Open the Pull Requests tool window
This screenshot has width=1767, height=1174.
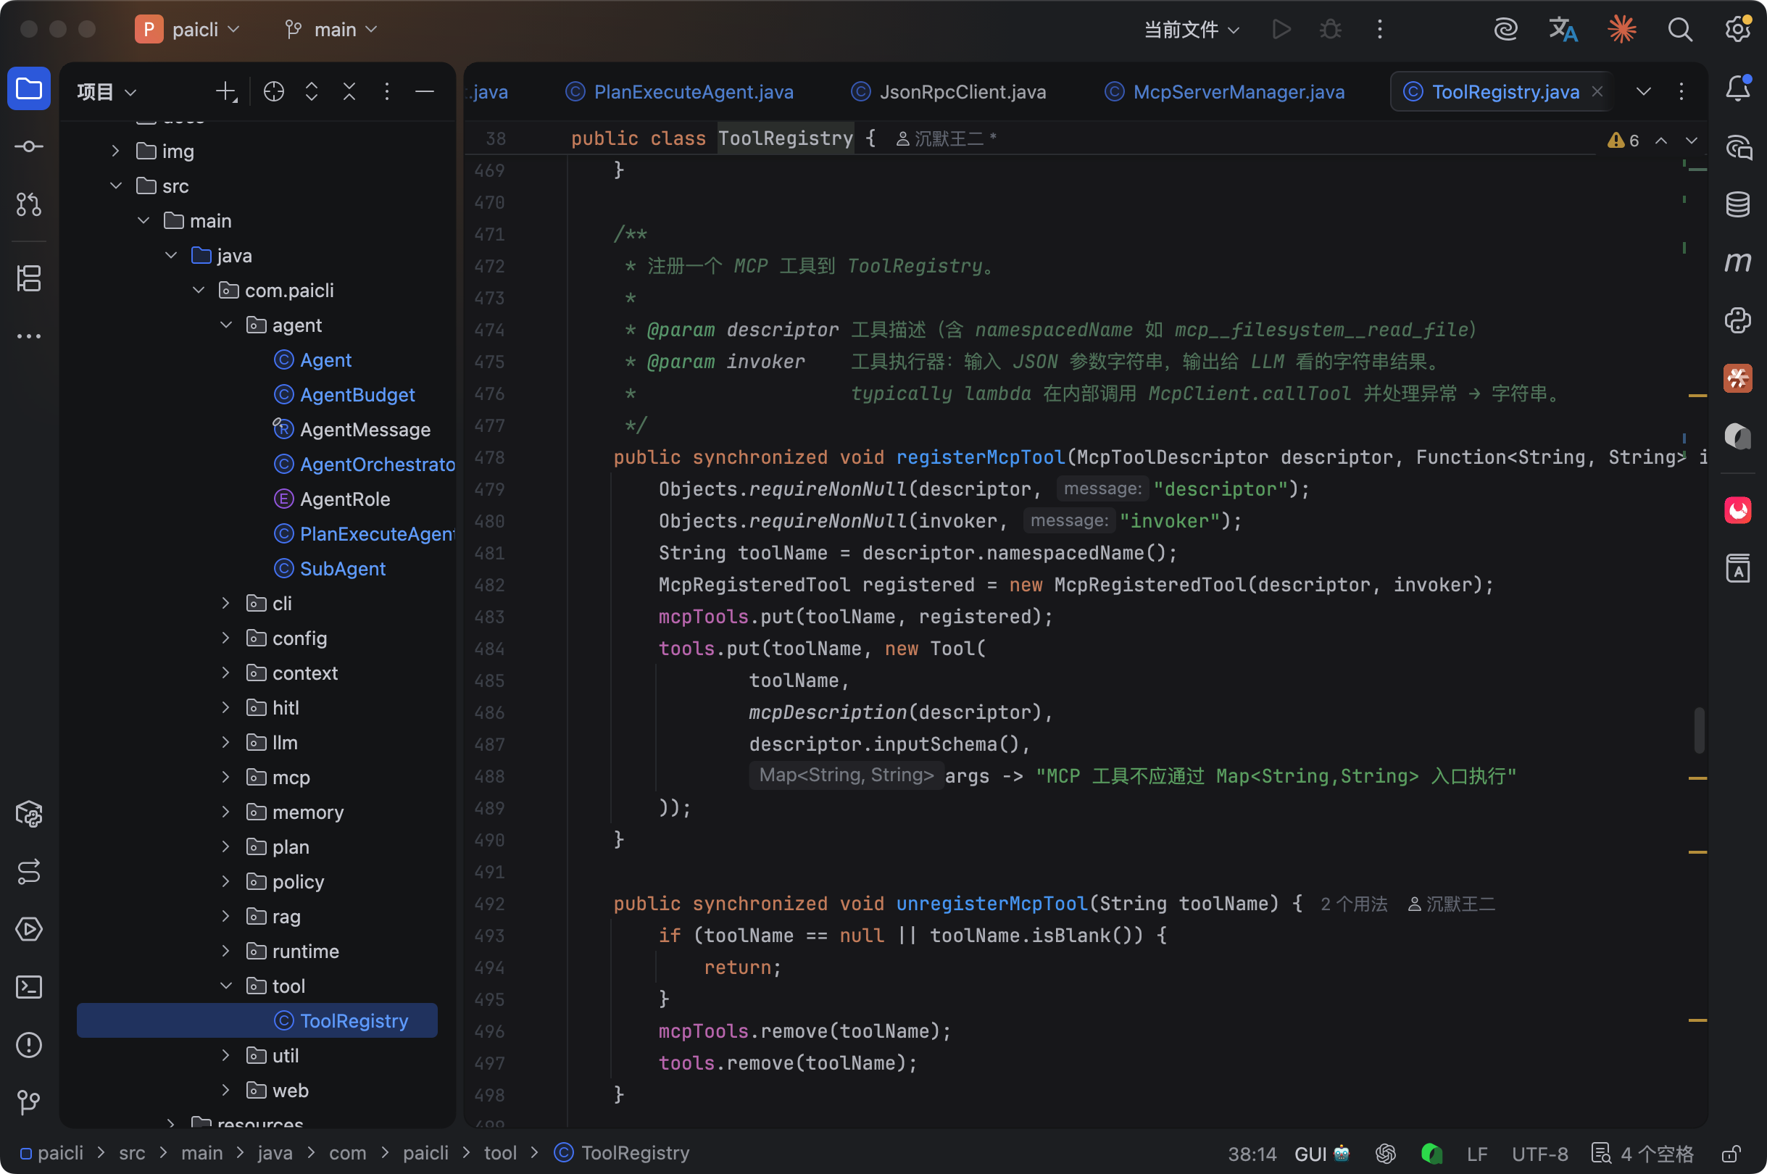28,204
